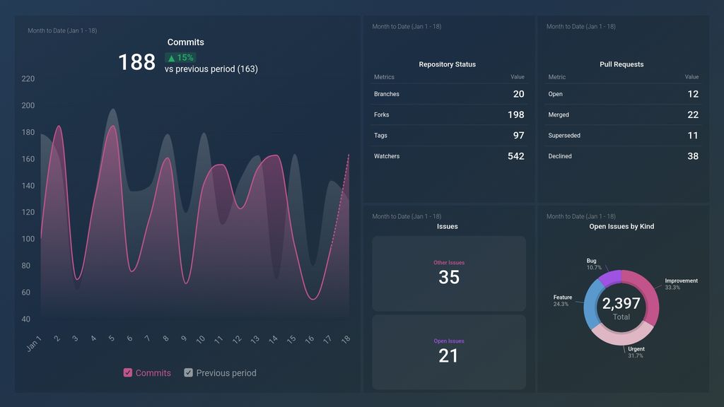Click the 18 x-axis date label
The height and width of the screenshot is (407, 724).
pyautogui.click(x=346, y=339)
